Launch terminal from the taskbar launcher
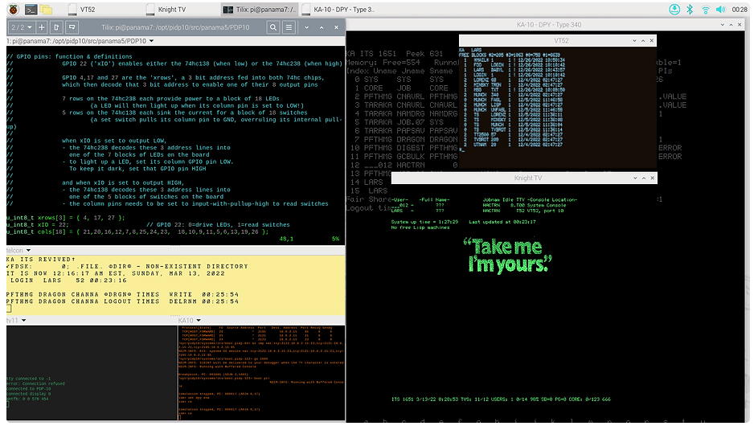The image size is (754, 430). (31, 9)
